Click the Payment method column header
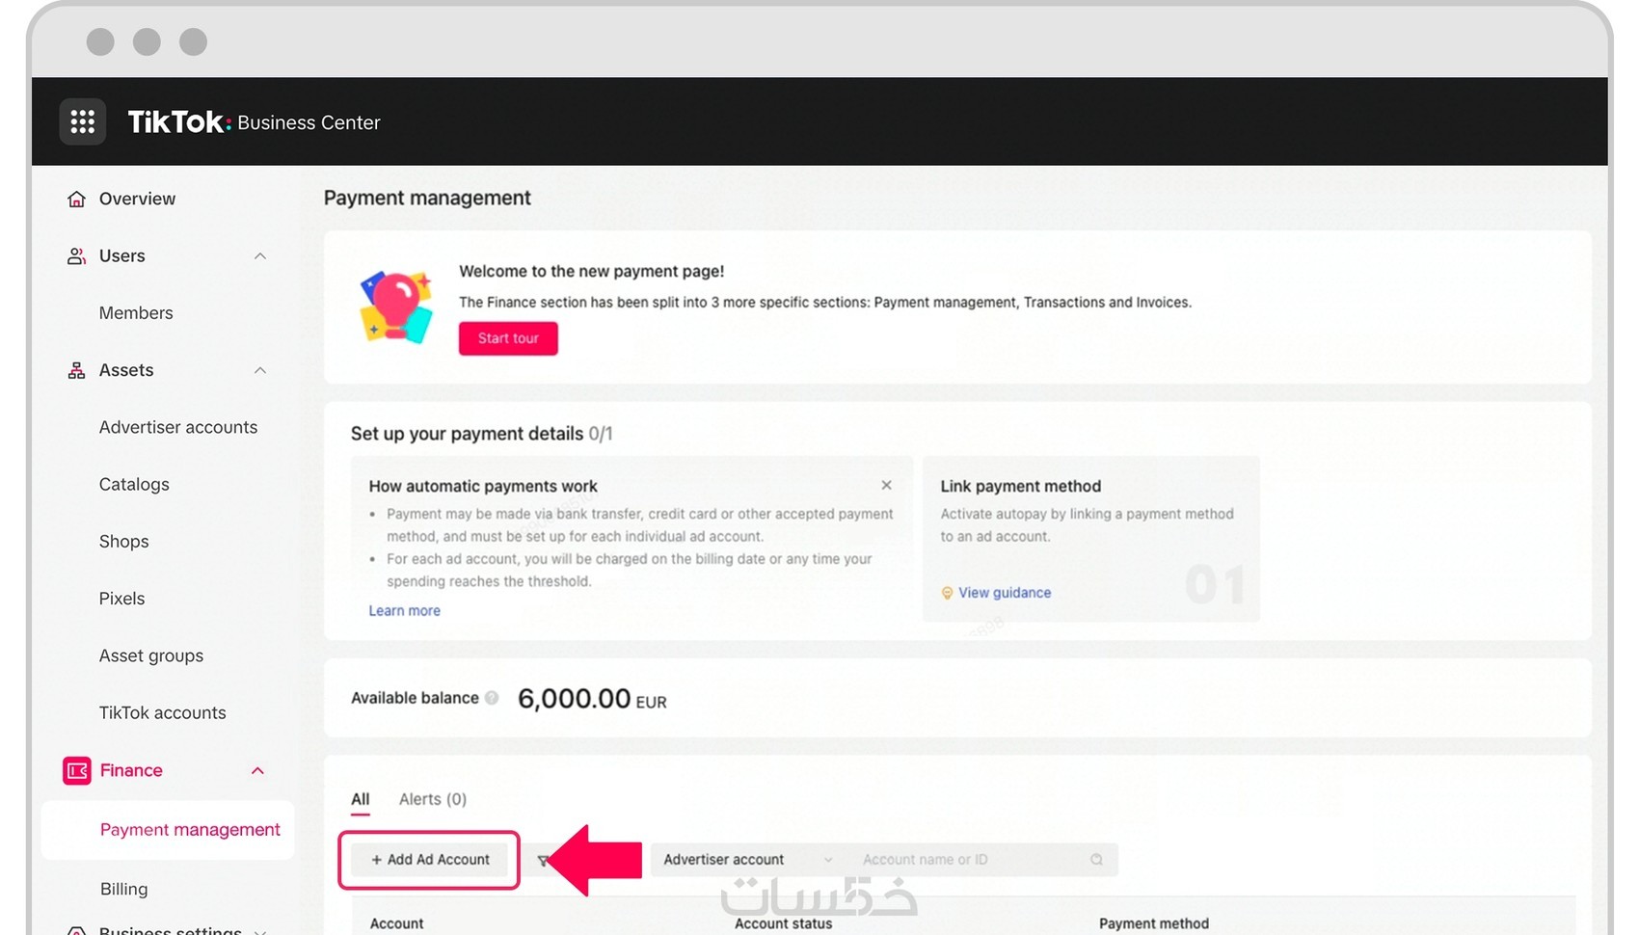 coord(1154,923)
